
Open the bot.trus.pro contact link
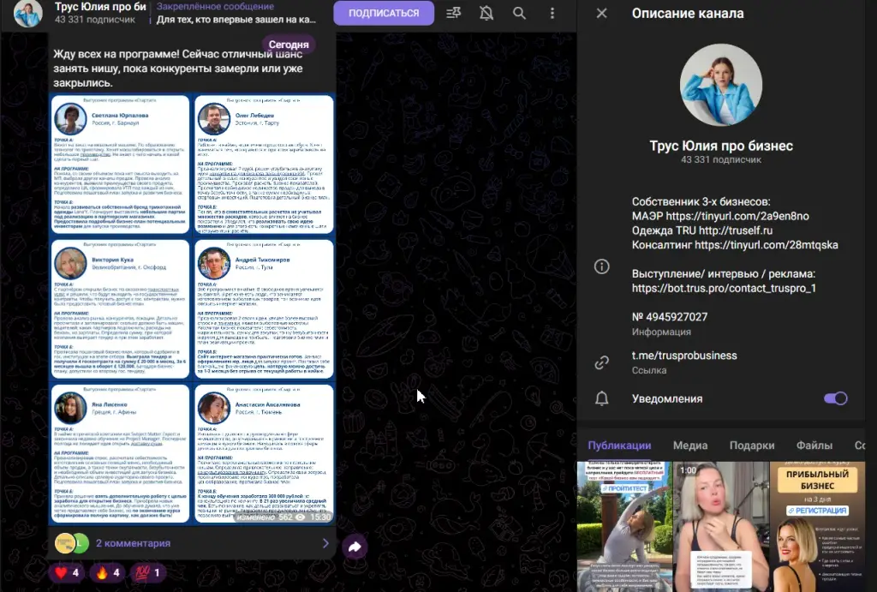(724, 288)
